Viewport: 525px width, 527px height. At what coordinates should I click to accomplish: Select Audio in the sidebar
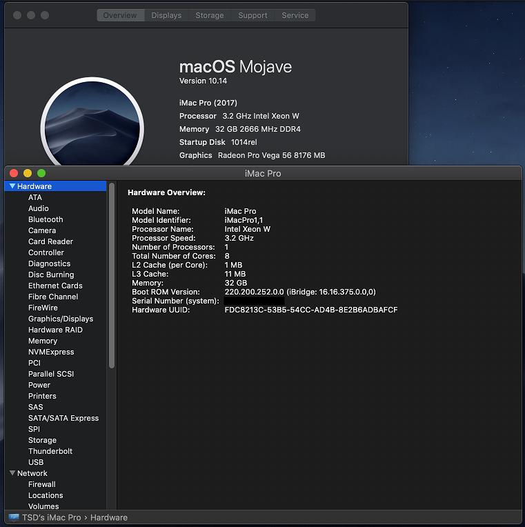coord(39,208)
